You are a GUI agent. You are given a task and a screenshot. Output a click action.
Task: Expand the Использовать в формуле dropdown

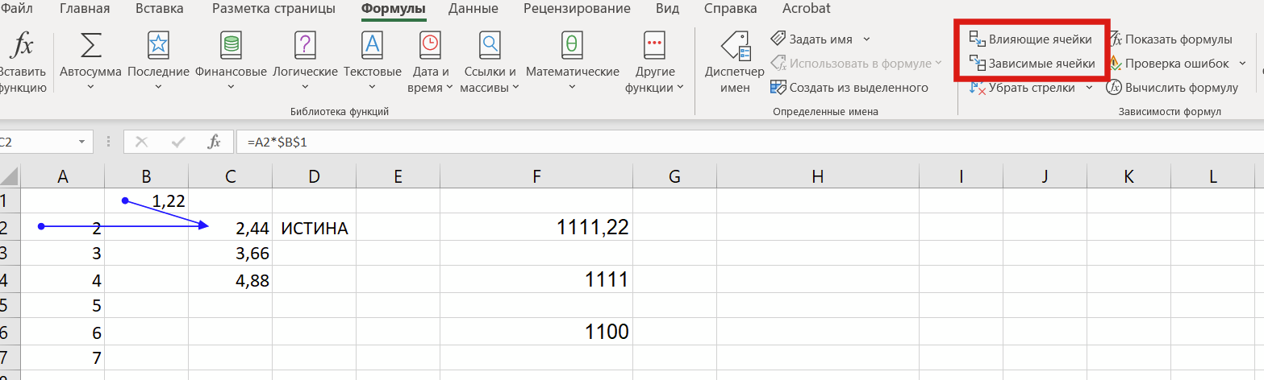pyautogui.click(x=938, y=63)
